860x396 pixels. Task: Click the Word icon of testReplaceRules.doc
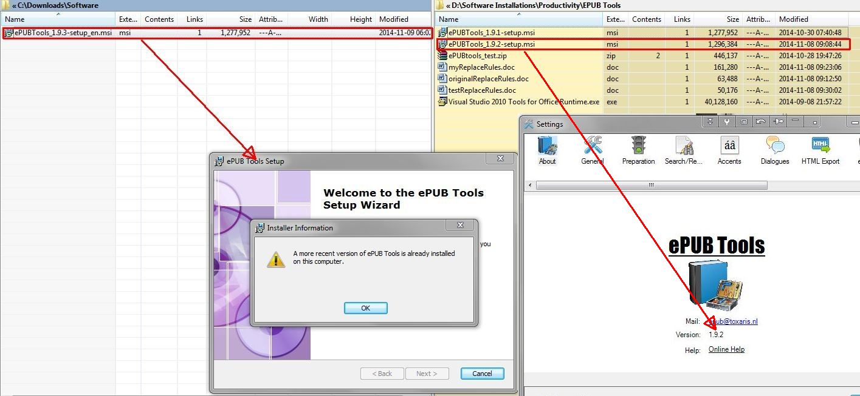[x=442, y=90]
